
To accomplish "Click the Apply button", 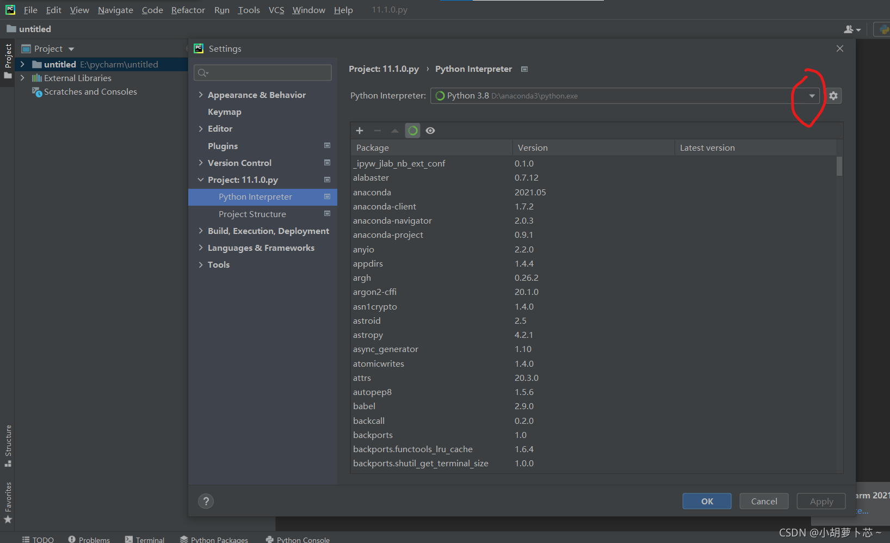I will click(x=821, y=501).
